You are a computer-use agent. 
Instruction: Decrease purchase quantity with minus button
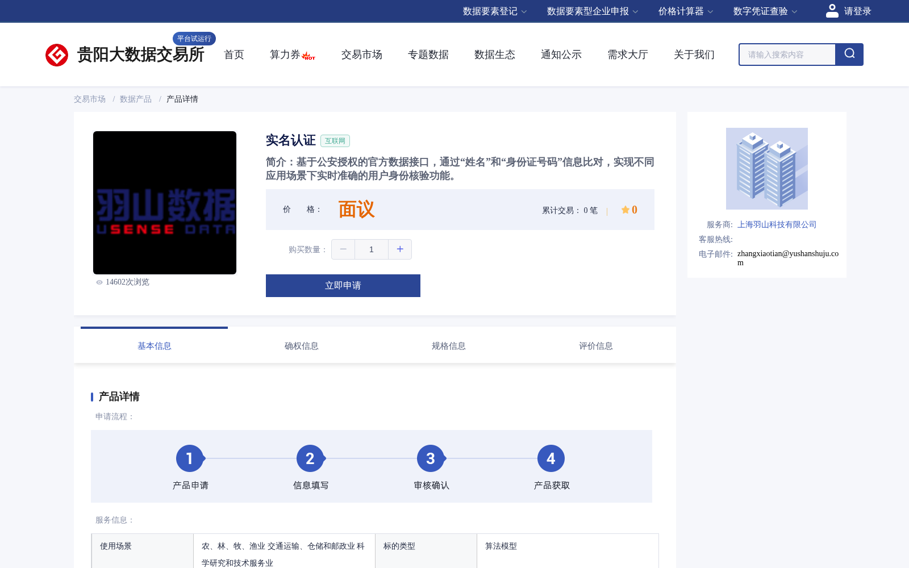343,249
